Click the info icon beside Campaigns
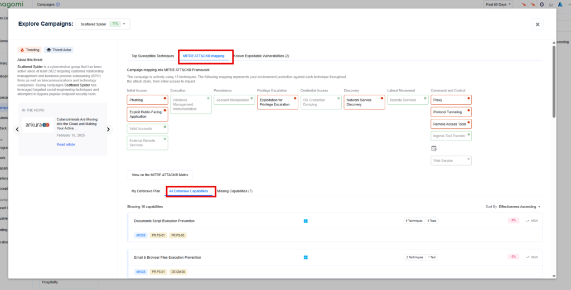Viewport: 571px width, 290px height. click(57, 4)
